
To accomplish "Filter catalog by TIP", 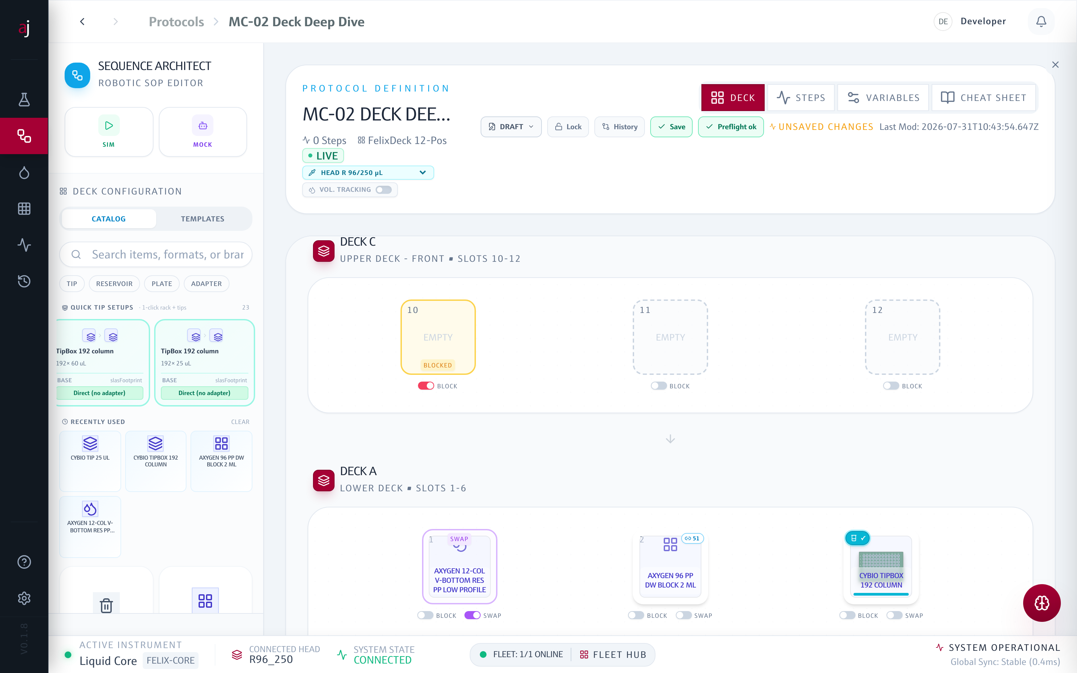I will click(x=72, y=284).
